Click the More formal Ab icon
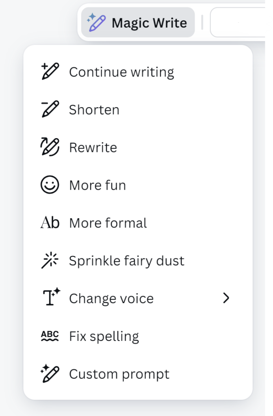Screen dimensions: 273x416 point(50,223)
